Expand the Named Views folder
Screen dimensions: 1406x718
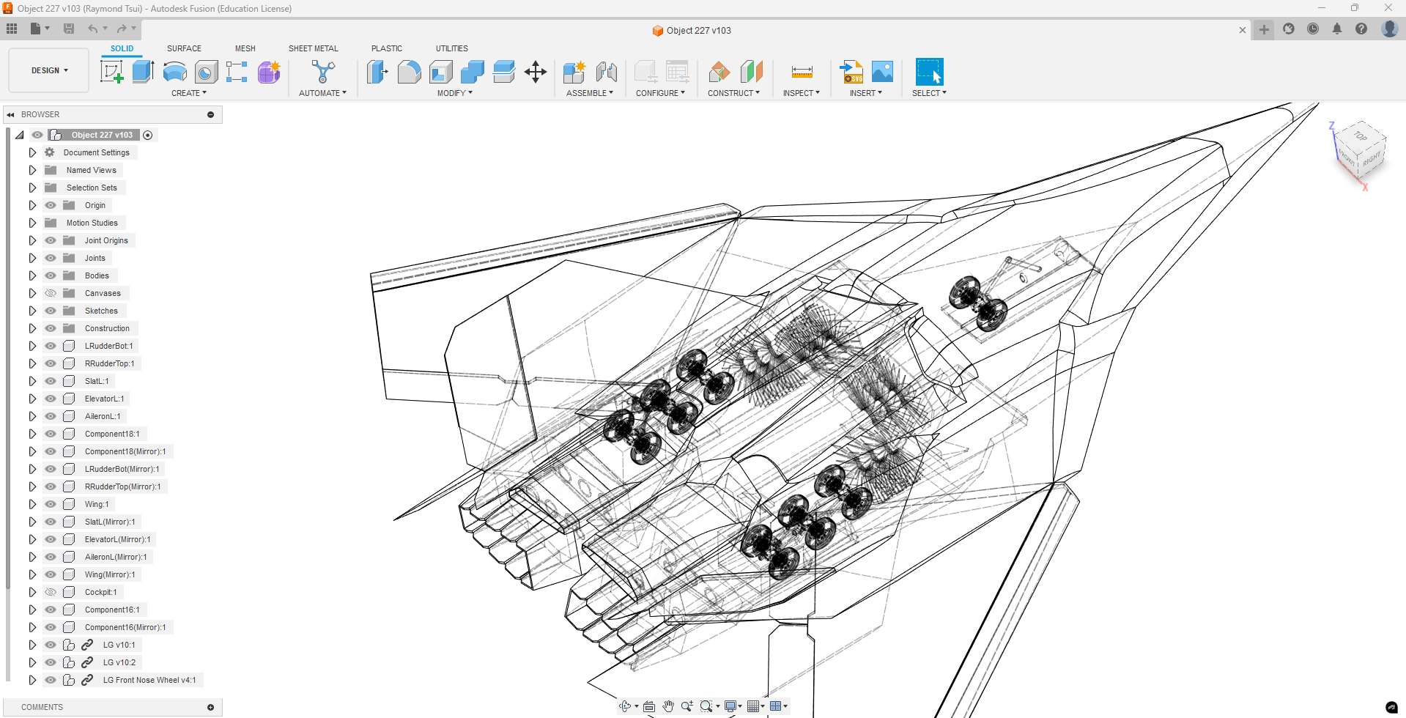coord(32,170)
